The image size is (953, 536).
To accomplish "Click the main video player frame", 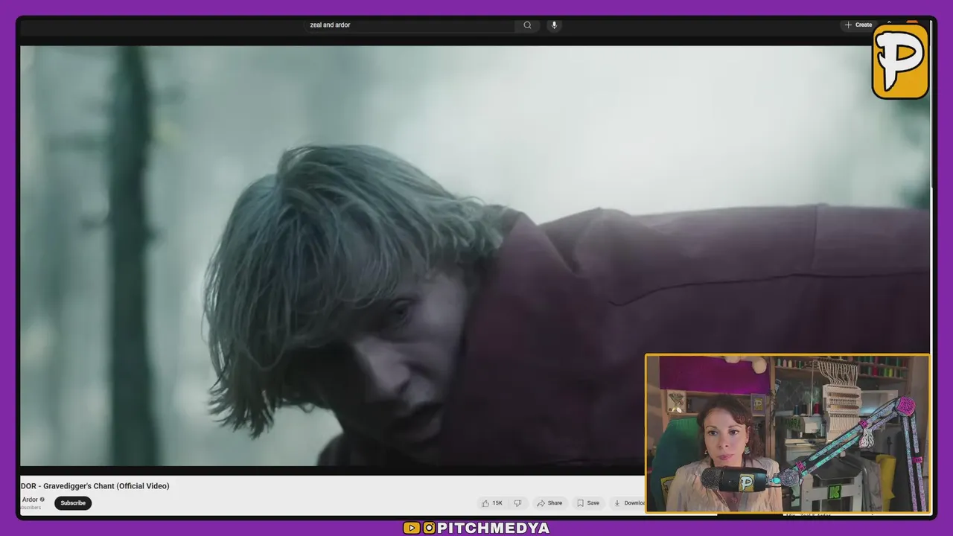I will [475, 256].
